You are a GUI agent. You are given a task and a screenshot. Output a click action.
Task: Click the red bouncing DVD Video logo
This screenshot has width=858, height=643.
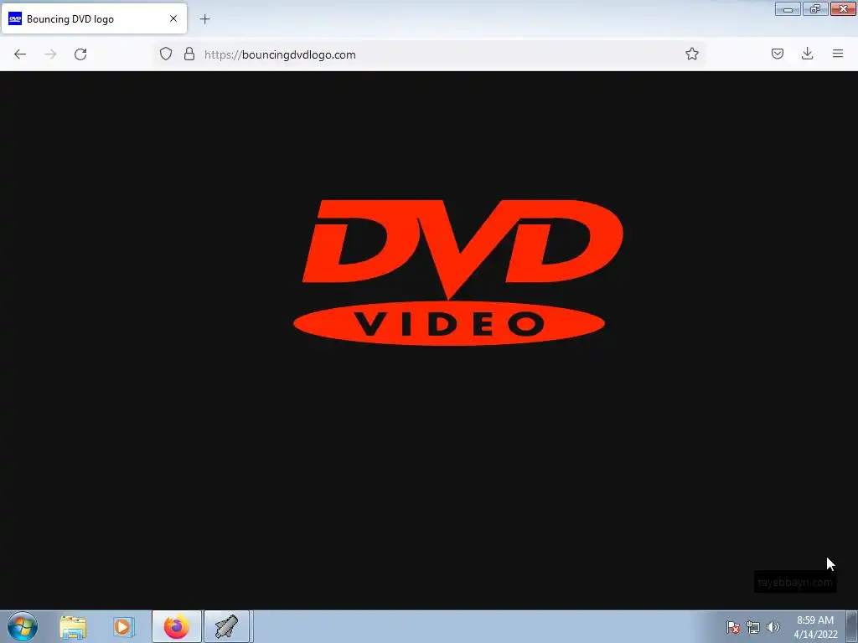click(458, 272)
